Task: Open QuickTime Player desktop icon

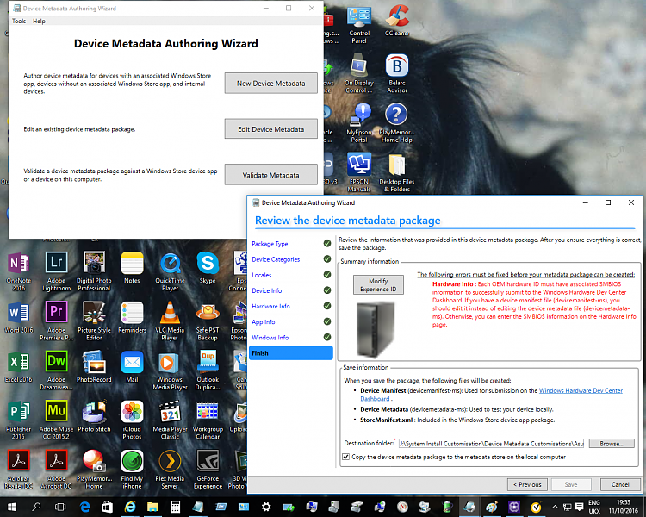Action: (171, 271)
